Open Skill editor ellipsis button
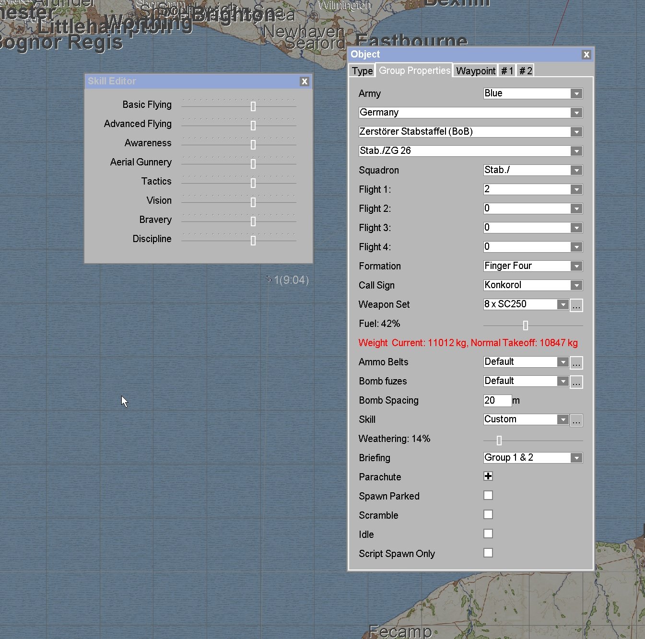Screen dimensions: 645x639 click(576, 420)
